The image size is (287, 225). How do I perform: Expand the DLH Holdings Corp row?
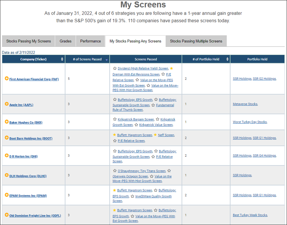click(7, 175)
